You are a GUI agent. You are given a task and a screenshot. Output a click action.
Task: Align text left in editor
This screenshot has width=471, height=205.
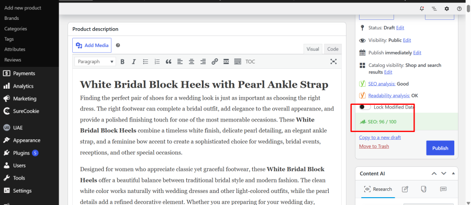[x=180, y=62]
